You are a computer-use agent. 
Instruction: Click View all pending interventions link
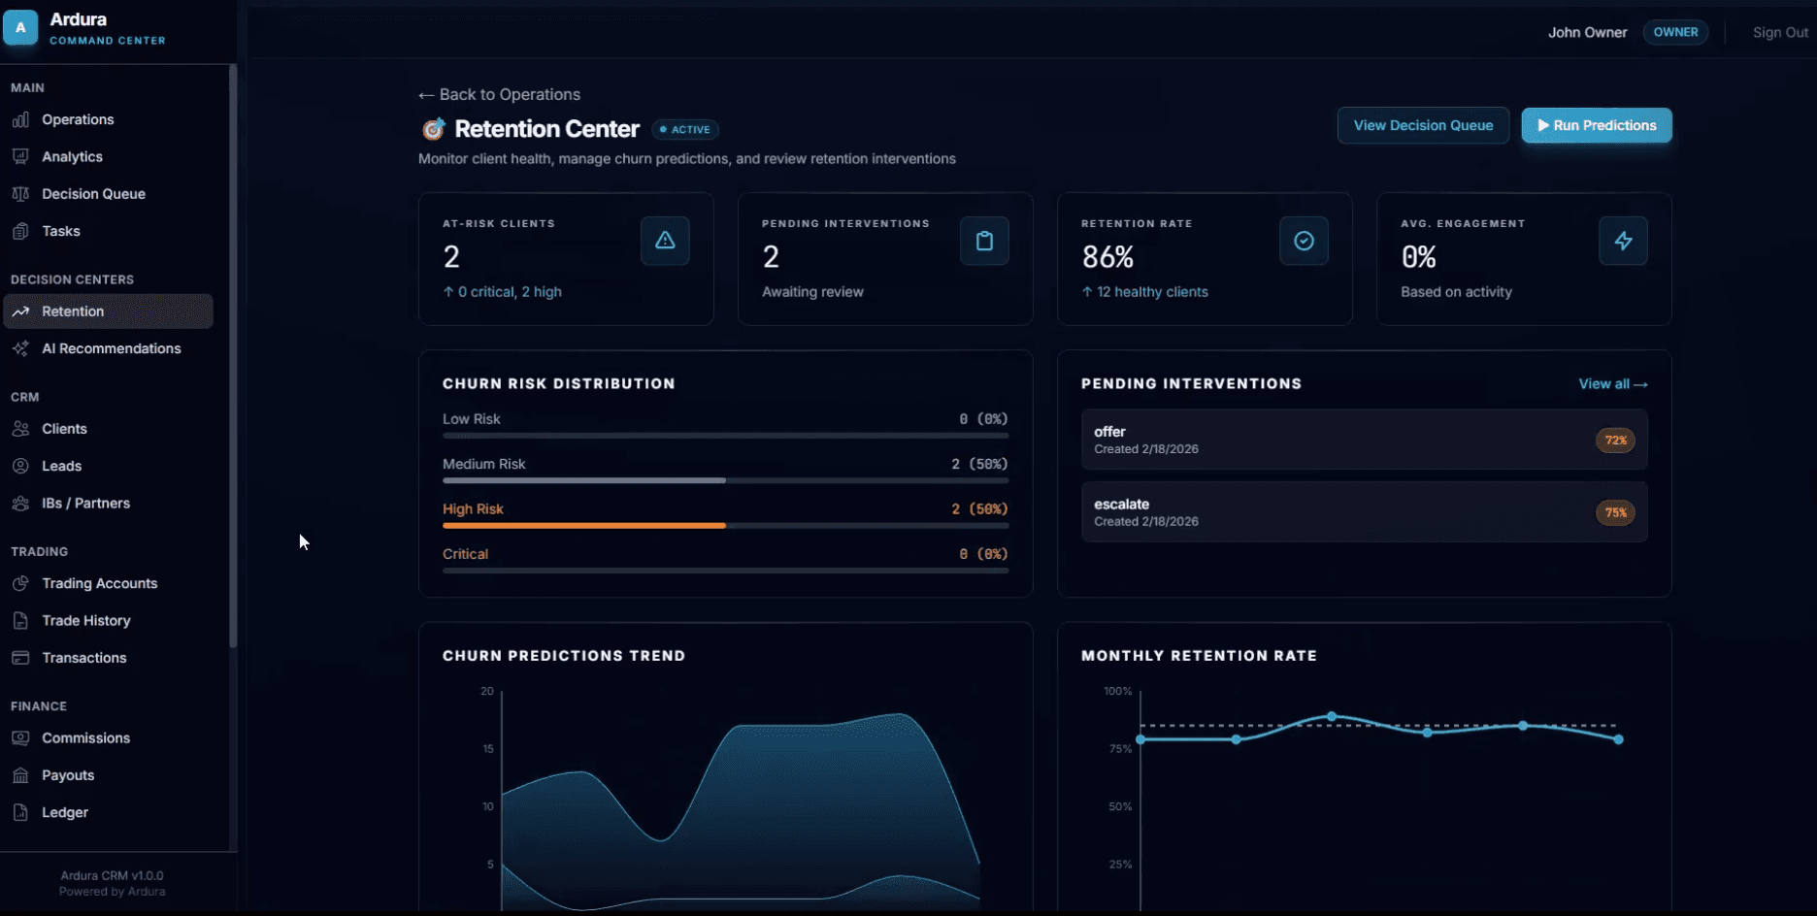(x=1612, y=384)
